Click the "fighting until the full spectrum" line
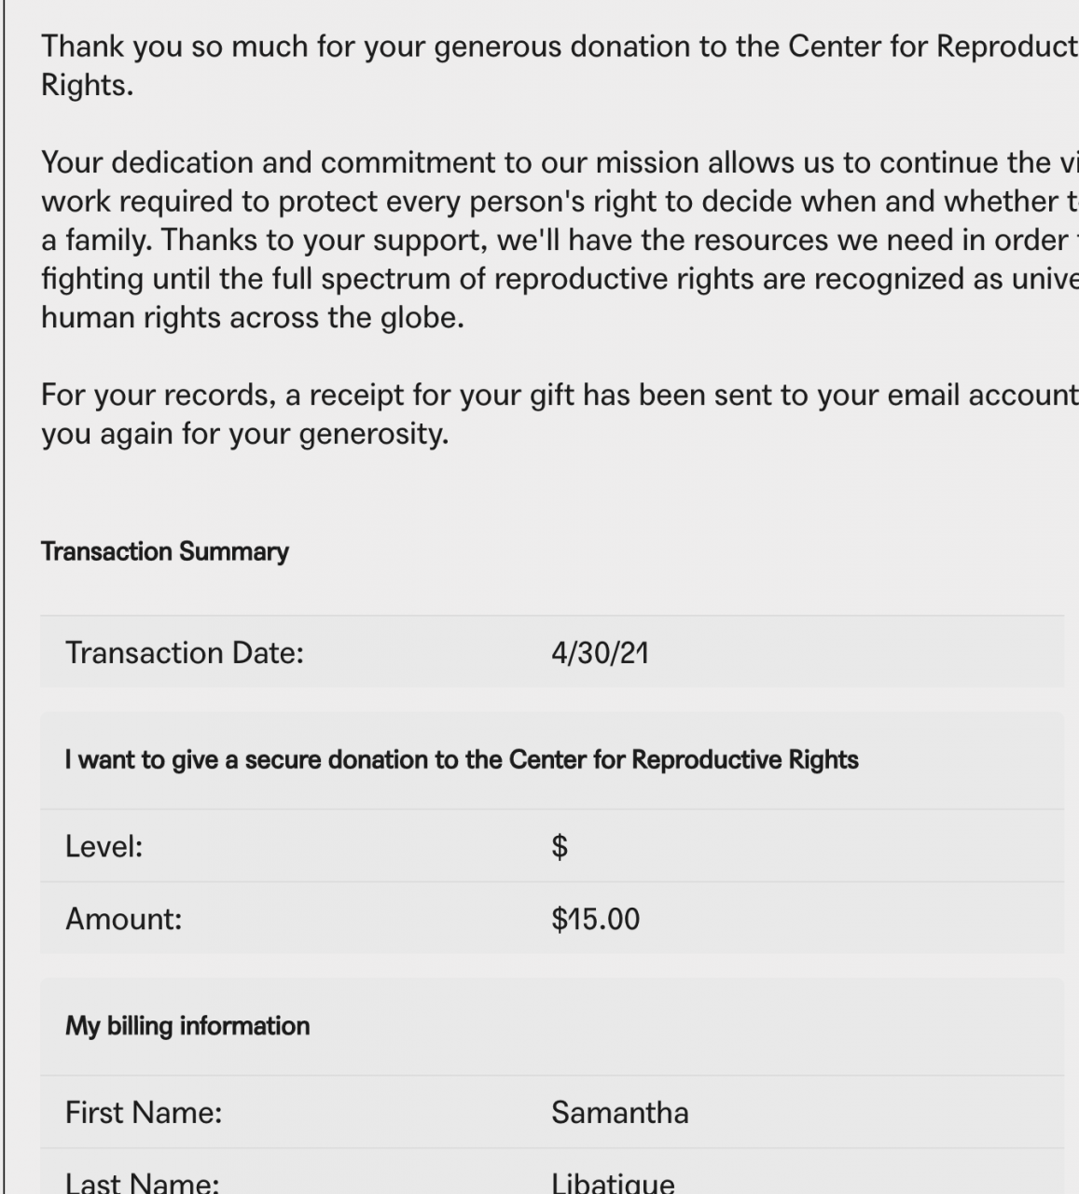This screenshot has width=1079, height=1194. (560, 279)
